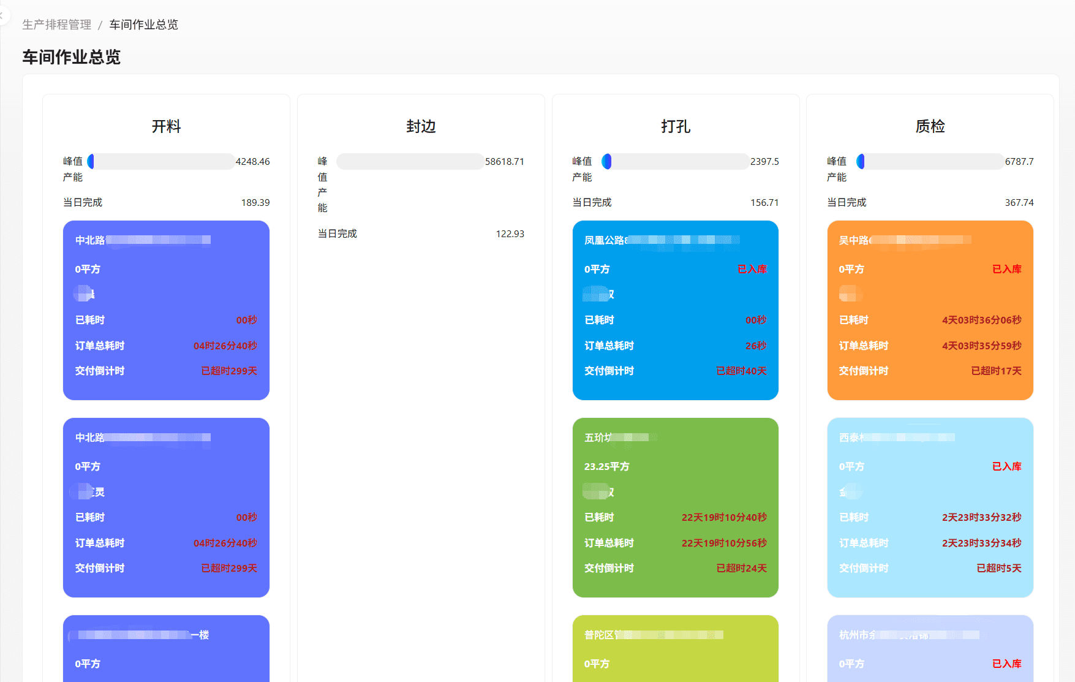Click the peak capacity value 58618.71
The image size is (1075, 682).
[x=505, y=162]
